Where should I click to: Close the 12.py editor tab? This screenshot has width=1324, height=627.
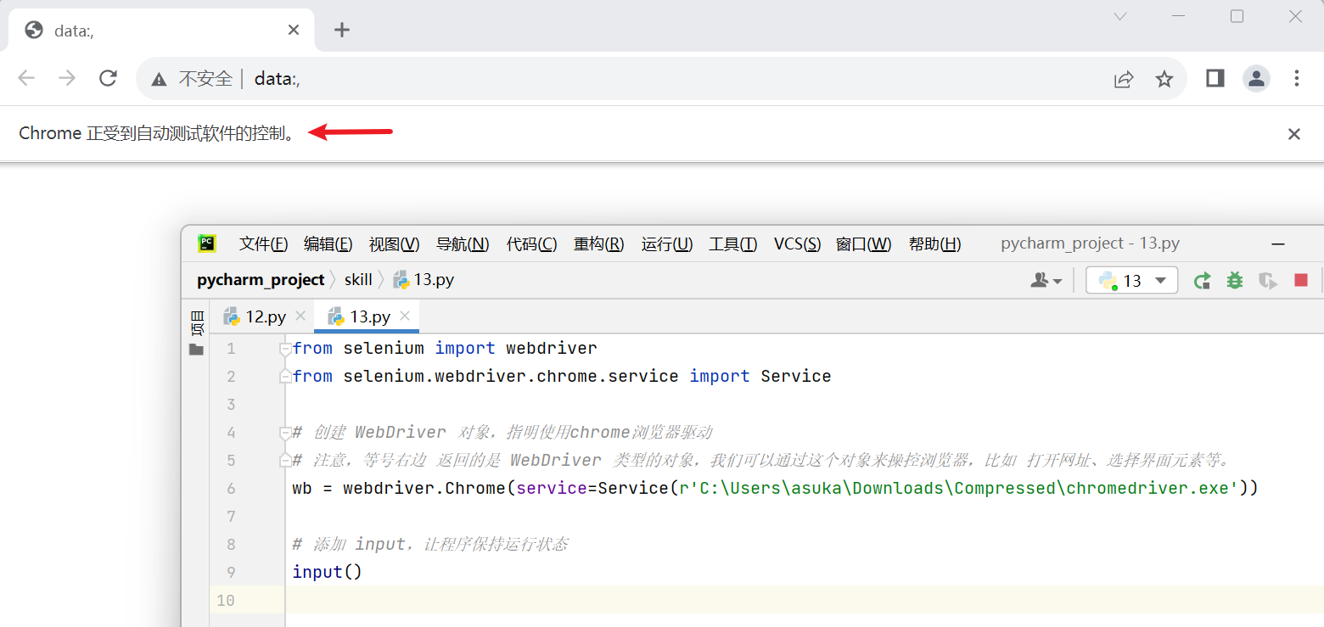pyautogui.click(x=300, y=316)
